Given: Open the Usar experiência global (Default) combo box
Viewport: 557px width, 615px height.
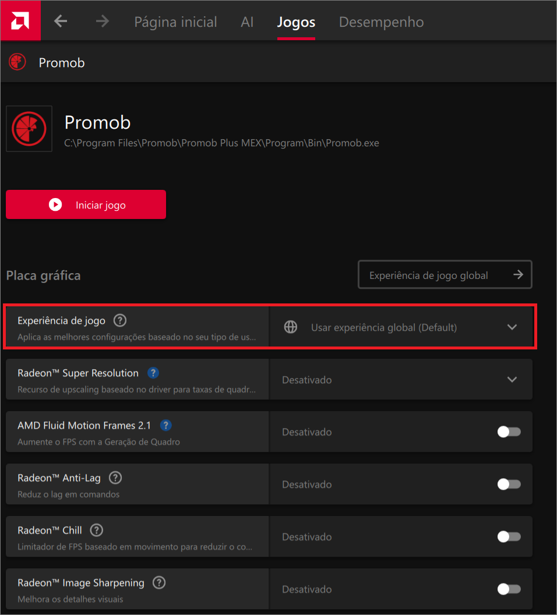Looking at the screenshot, I should coord(401,327).
